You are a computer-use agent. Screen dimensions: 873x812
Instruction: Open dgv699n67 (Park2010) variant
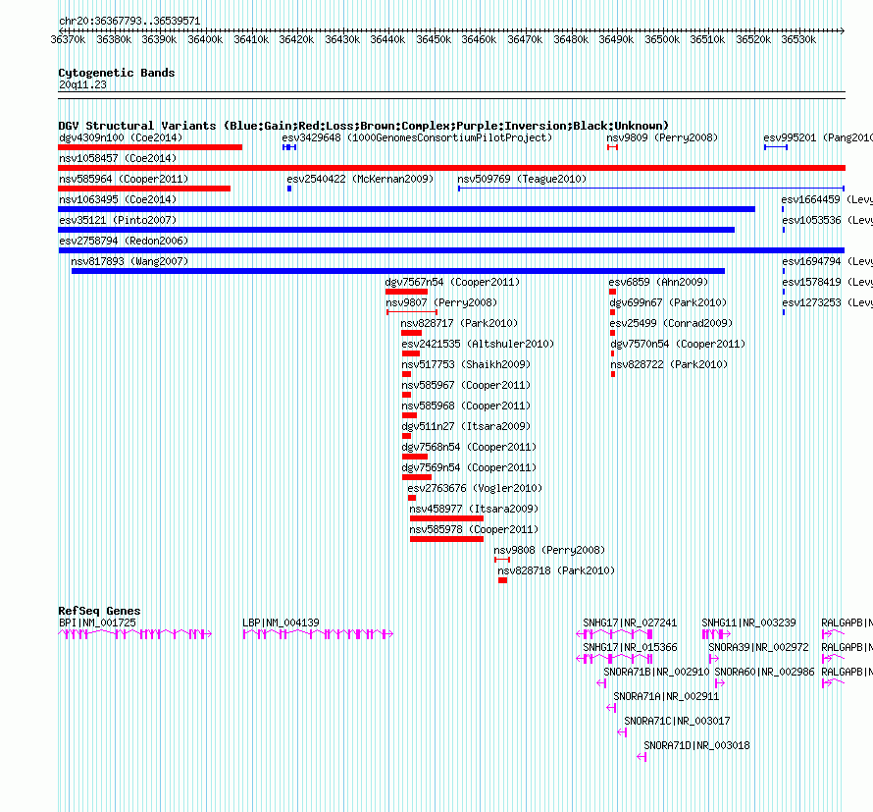coord(668,302)
